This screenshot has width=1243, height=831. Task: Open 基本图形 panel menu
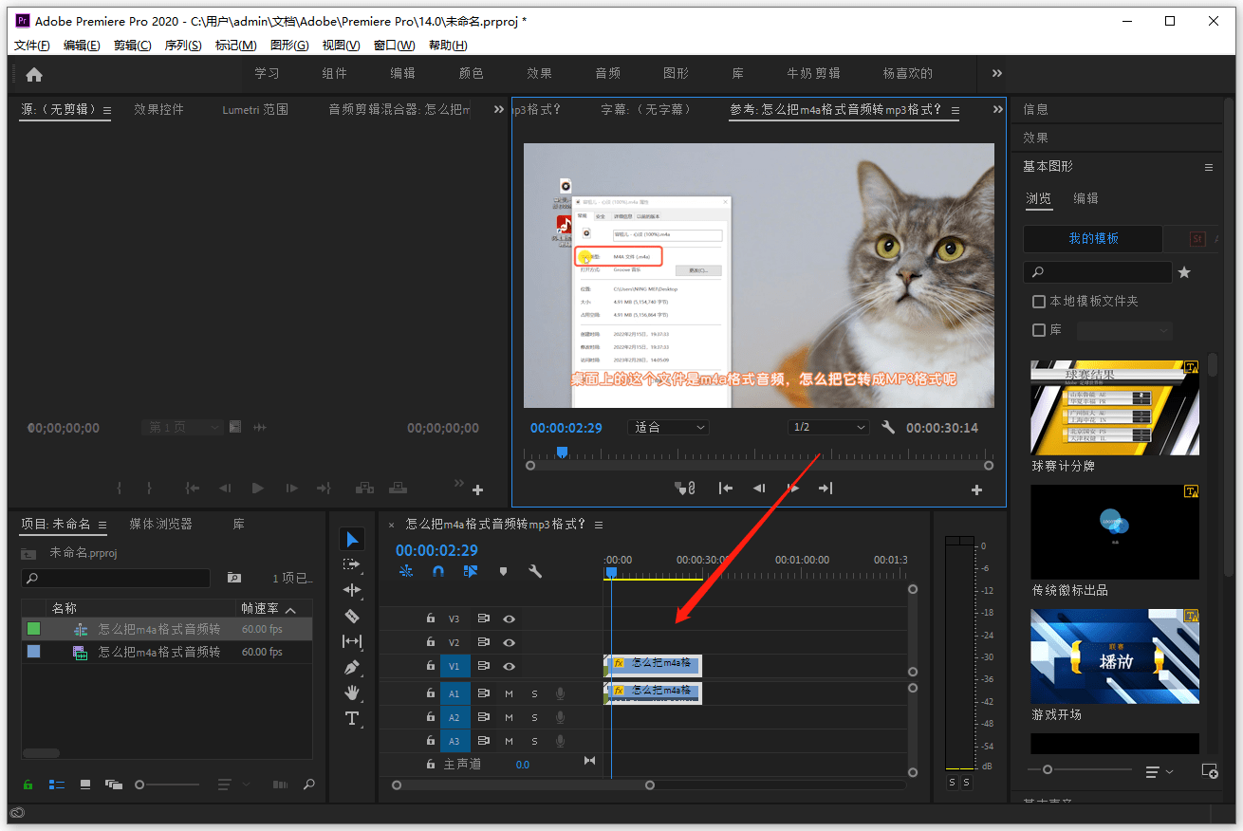1209,167
